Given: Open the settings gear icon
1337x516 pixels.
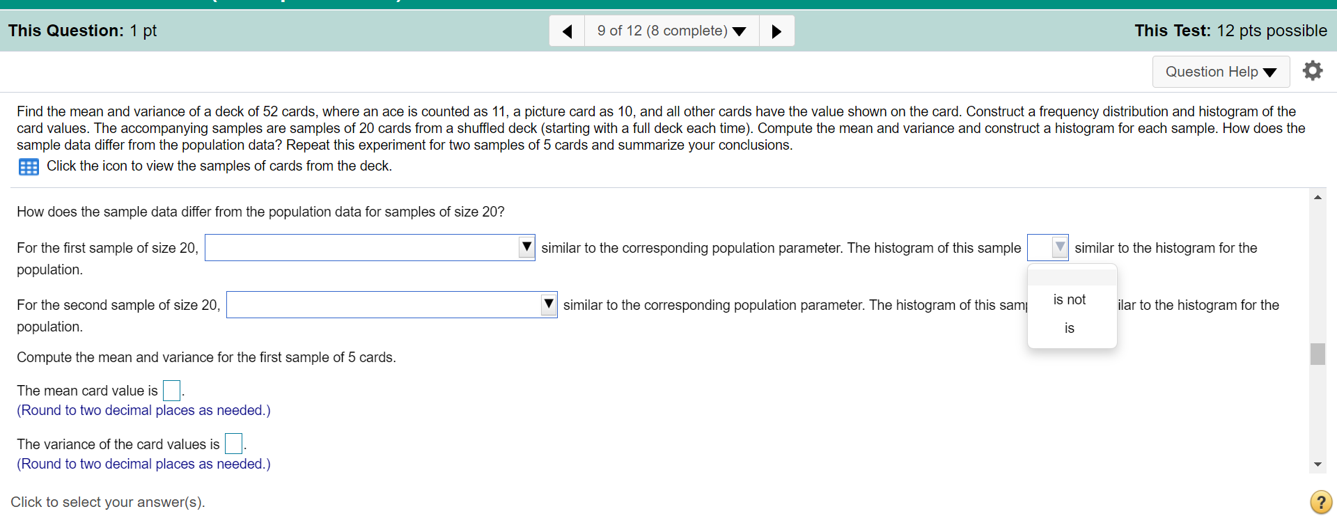Looking at the screenshot, I should [x=1313, y=70].
